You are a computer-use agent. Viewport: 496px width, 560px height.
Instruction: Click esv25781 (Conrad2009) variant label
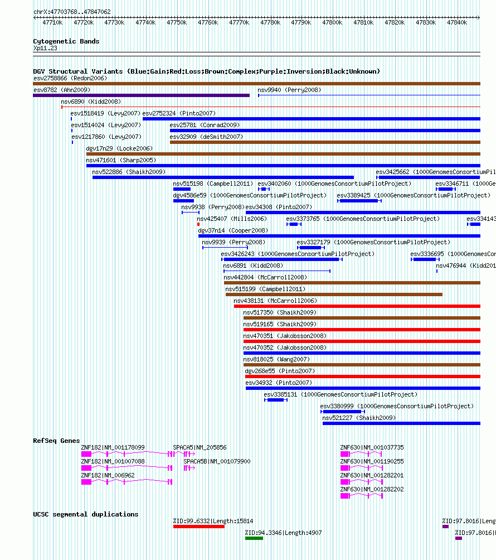pyautogui.click(x=205, y=125)
